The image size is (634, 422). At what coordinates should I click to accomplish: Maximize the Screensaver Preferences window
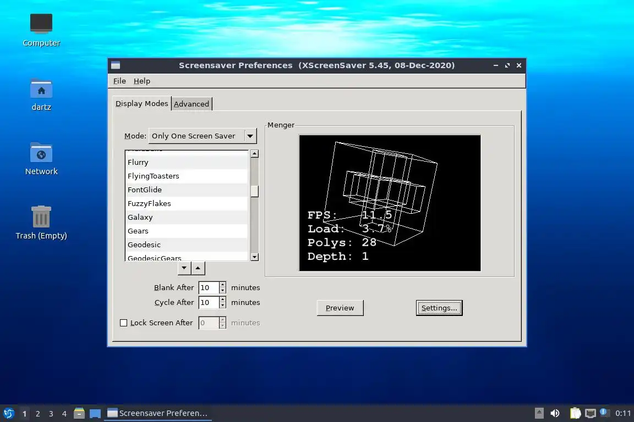(507, 65)
